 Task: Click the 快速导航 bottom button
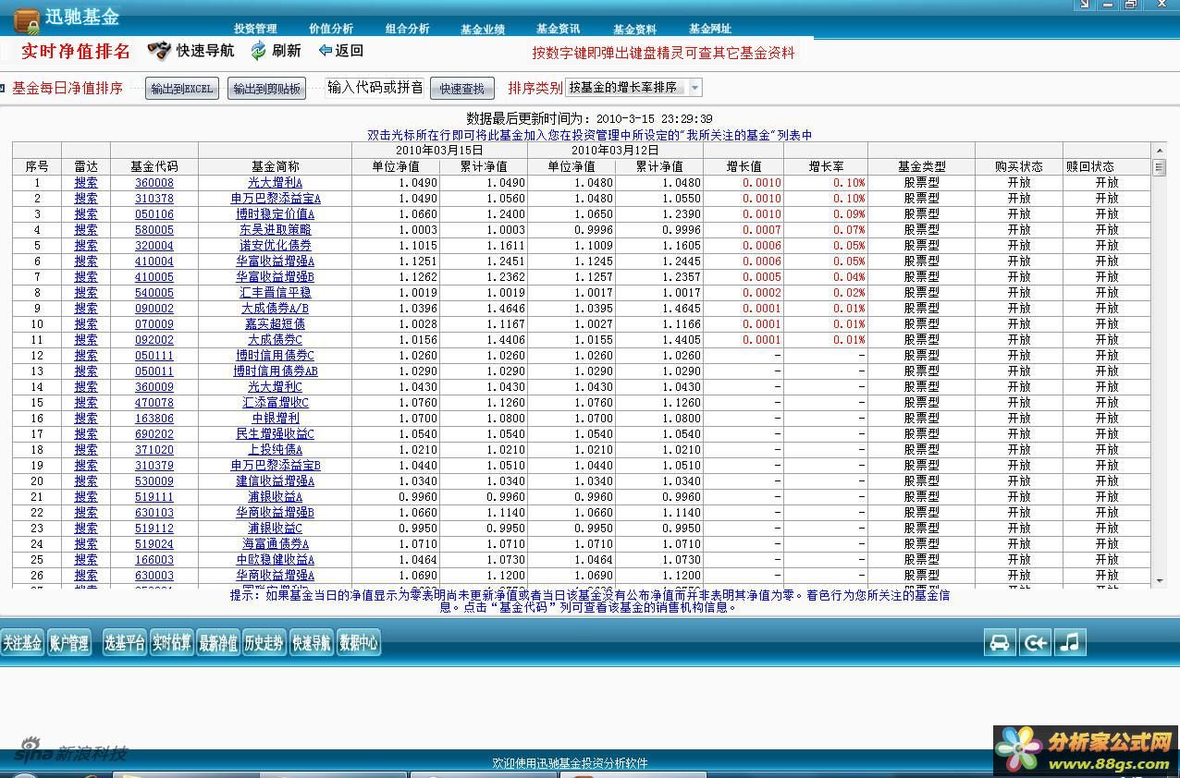pyautogui.click(x=311, y=643)
